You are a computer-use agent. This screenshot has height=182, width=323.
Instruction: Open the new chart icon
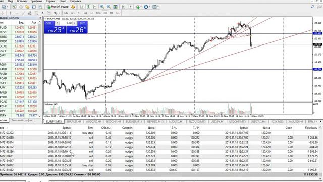pos(4,7)
